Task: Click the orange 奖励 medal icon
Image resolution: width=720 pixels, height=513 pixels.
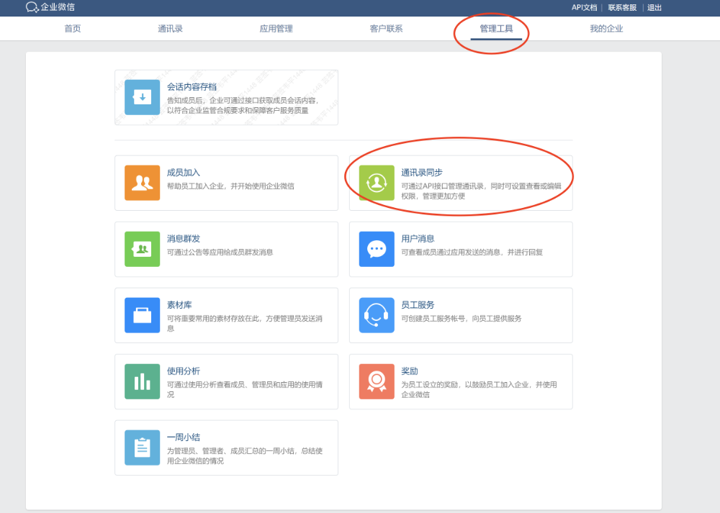Action: click(377, 381)
